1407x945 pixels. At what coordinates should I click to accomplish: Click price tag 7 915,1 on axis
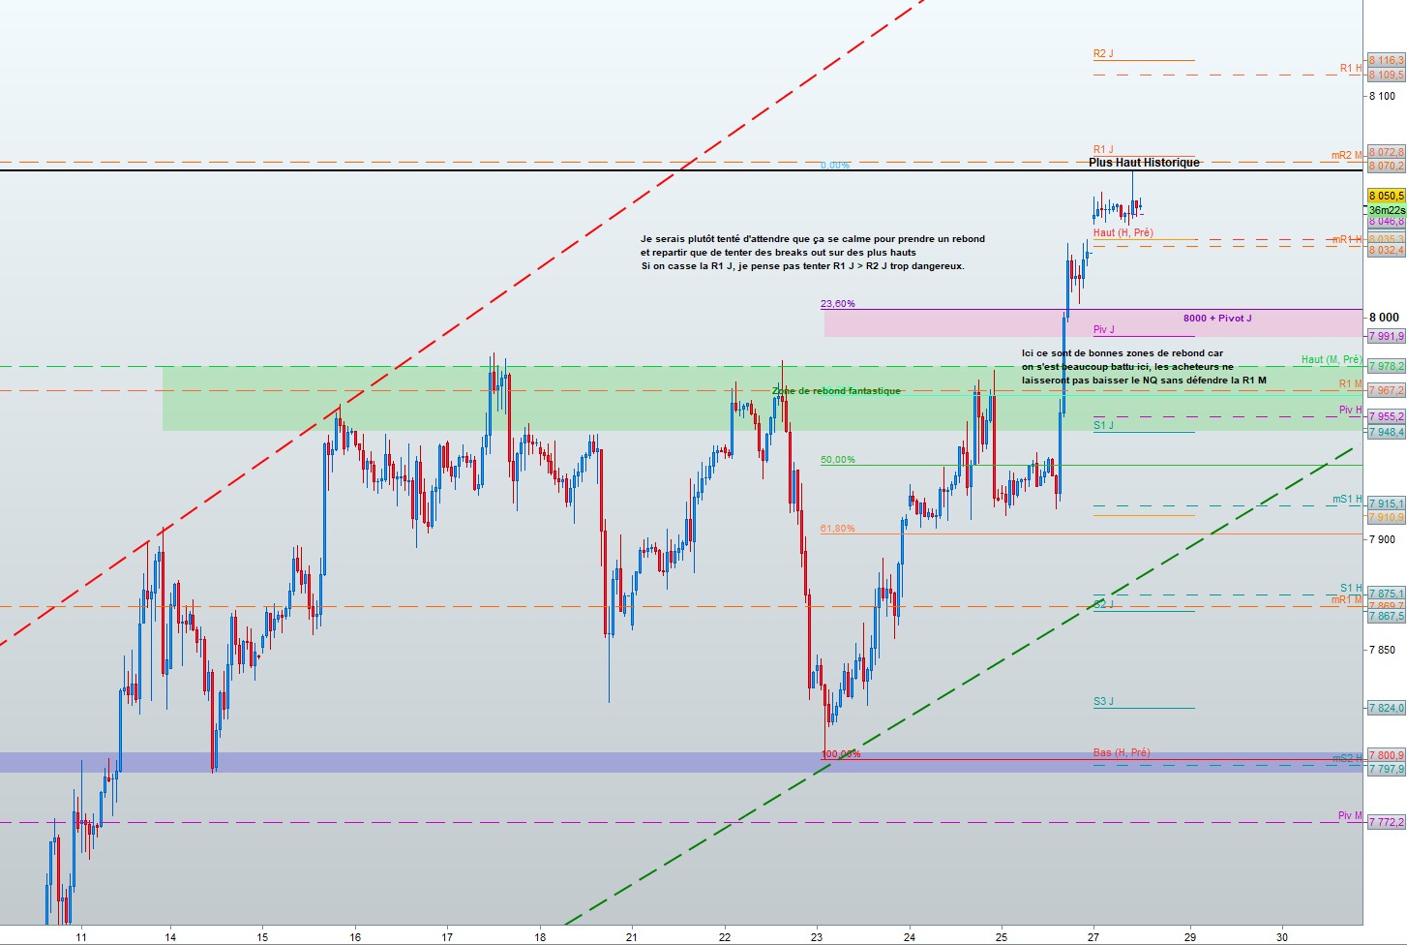[x=1386, y=503]
